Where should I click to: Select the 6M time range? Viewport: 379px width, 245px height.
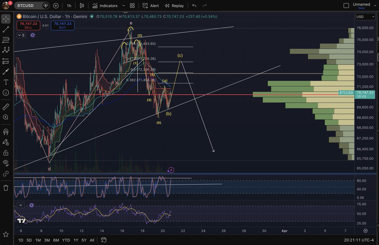[56, 240]
